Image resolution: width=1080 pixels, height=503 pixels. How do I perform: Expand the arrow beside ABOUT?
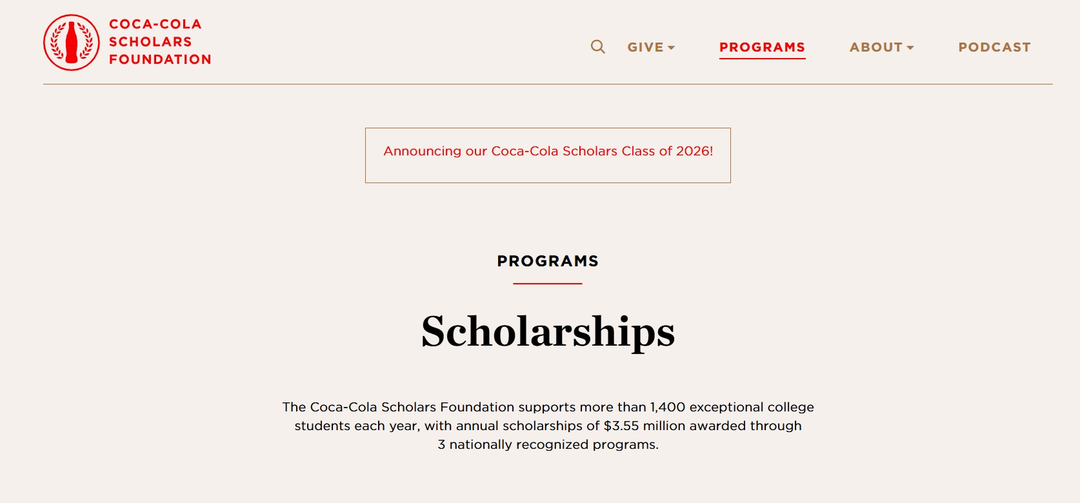pos(910,48)
